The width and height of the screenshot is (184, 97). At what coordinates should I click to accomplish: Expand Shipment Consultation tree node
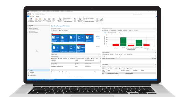tap(28, 28)
